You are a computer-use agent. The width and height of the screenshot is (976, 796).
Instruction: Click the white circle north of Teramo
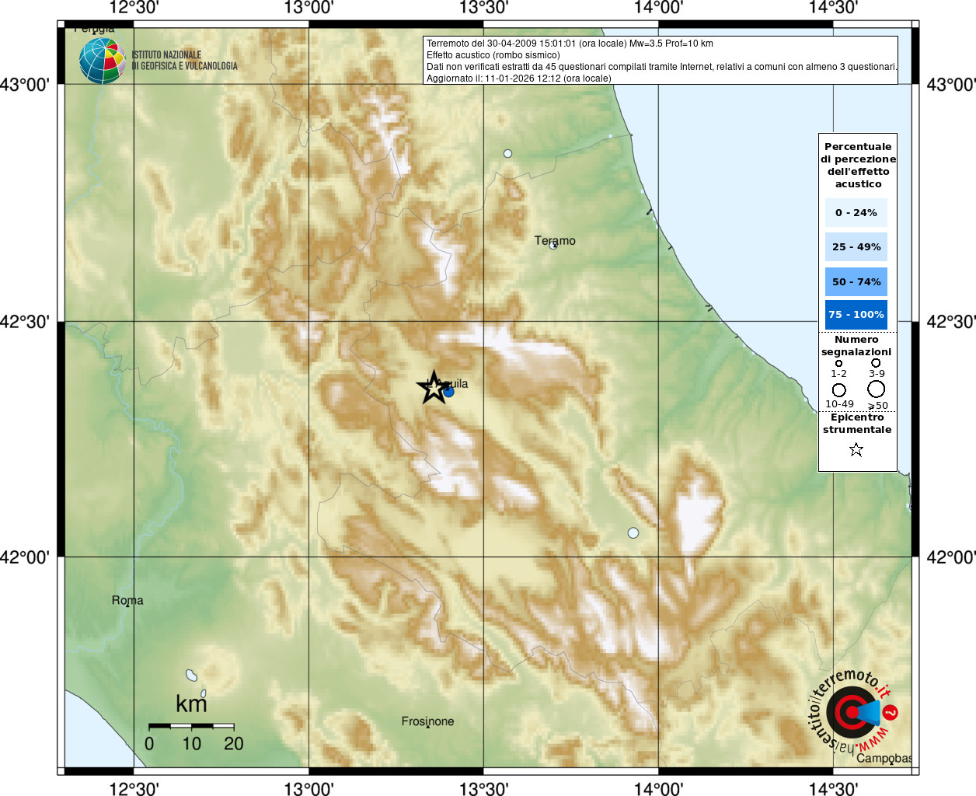pyautogui.click(x=507, y=154)
